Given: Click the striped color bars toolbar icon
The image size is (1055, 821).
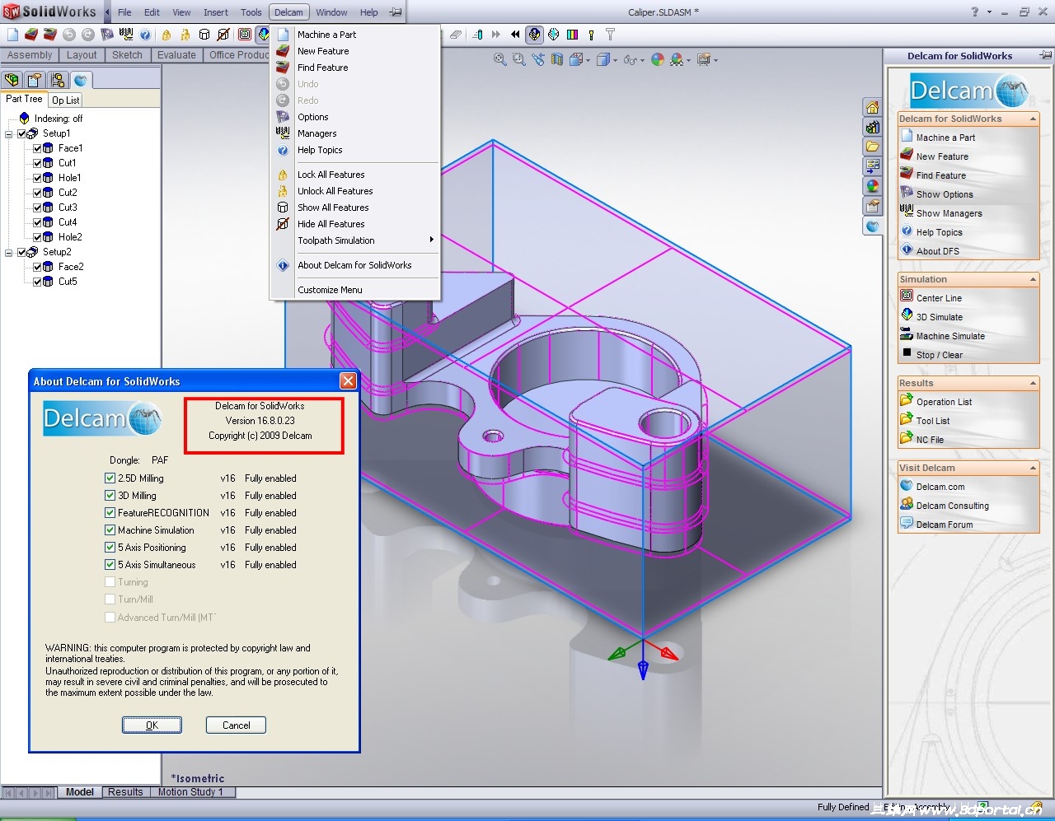Looking at the screenshot, I should (x=572, y=35).
